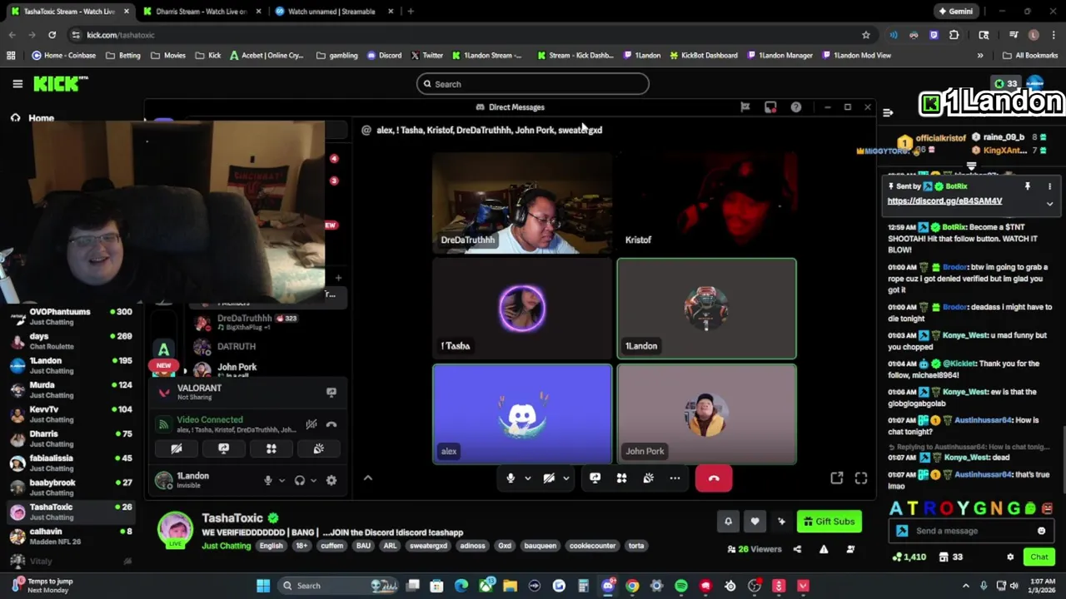This screenshot has width=1066, height=599.
Task: Toggle camera in Discord call control bar
Action: click(549, 478)
